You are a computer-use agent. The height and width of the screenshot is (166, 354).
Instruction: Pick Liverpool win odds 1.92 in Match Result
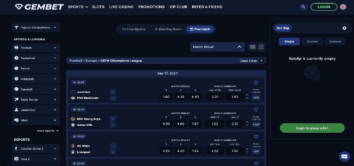(x=195, y=151)
